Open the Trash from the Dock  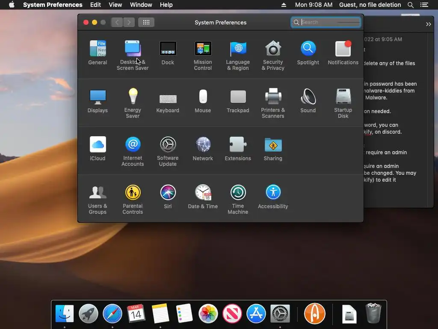pyautogui.click(x=373, y=313)
